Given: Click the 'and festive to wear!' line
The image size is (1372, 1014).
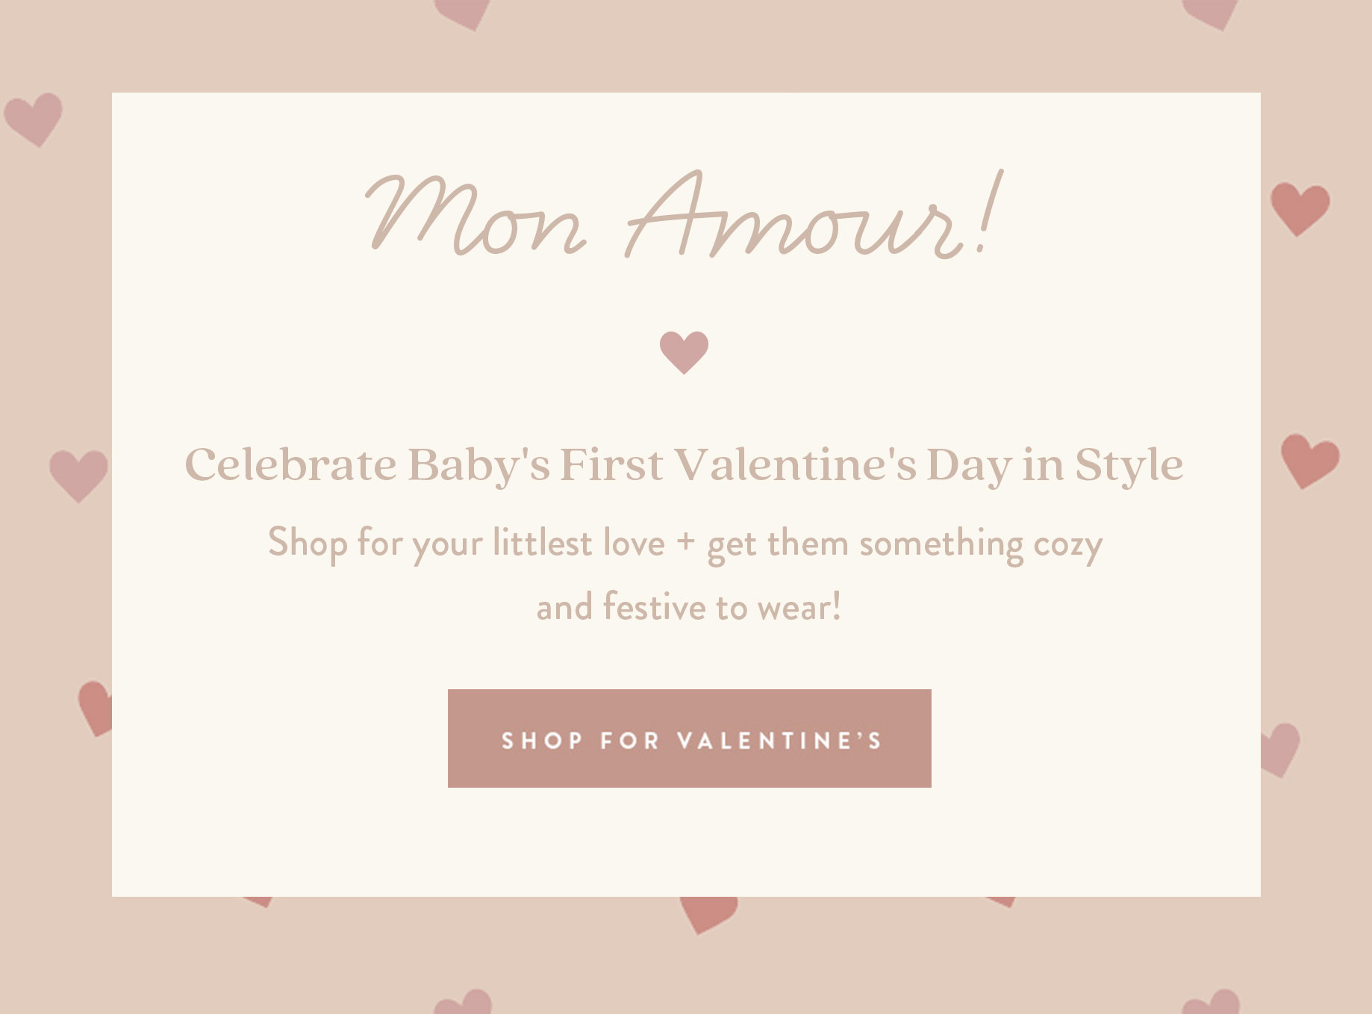Looking at the screenshot, I should [x=689, y=607].
